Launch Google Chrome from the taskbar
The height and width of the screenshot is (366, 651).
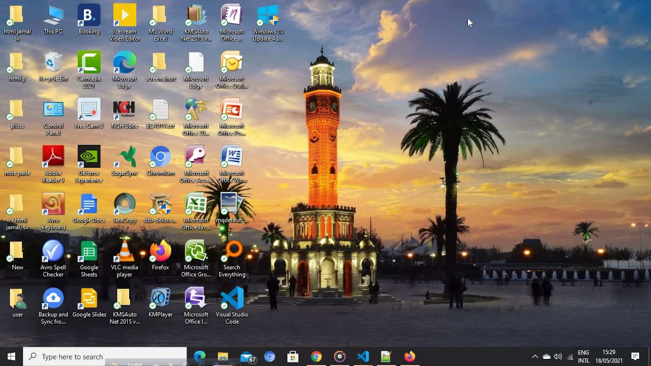[316, 356]
